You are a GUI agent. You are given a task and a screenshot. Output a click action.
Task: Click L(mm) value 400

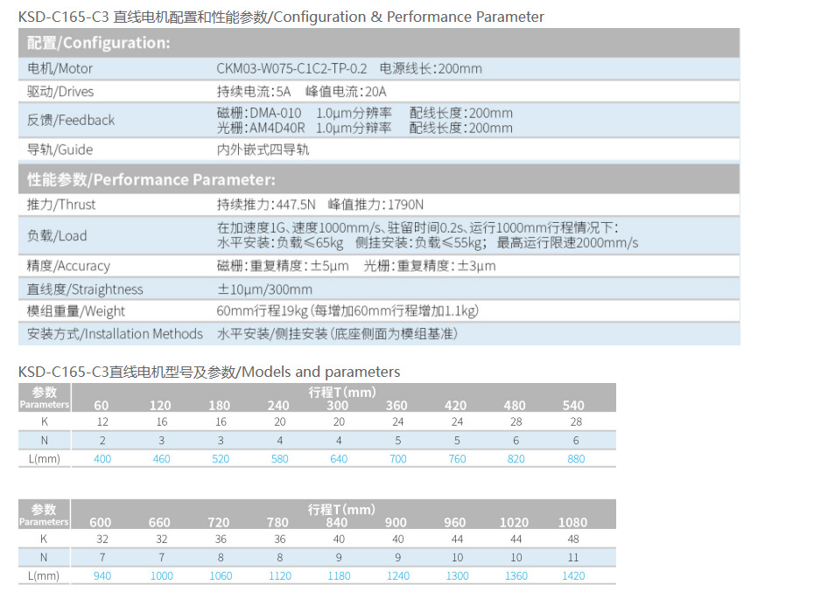[x=102, y=459]
